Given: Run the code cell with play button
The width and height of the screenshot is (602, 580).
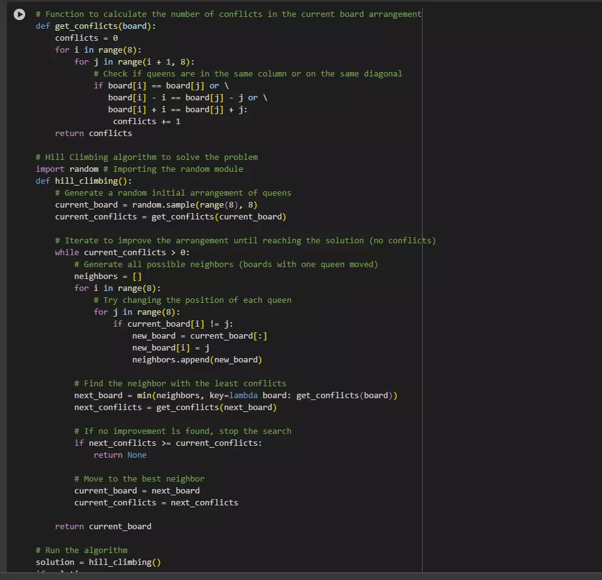Looking at the screenshot, I should 19,14.
